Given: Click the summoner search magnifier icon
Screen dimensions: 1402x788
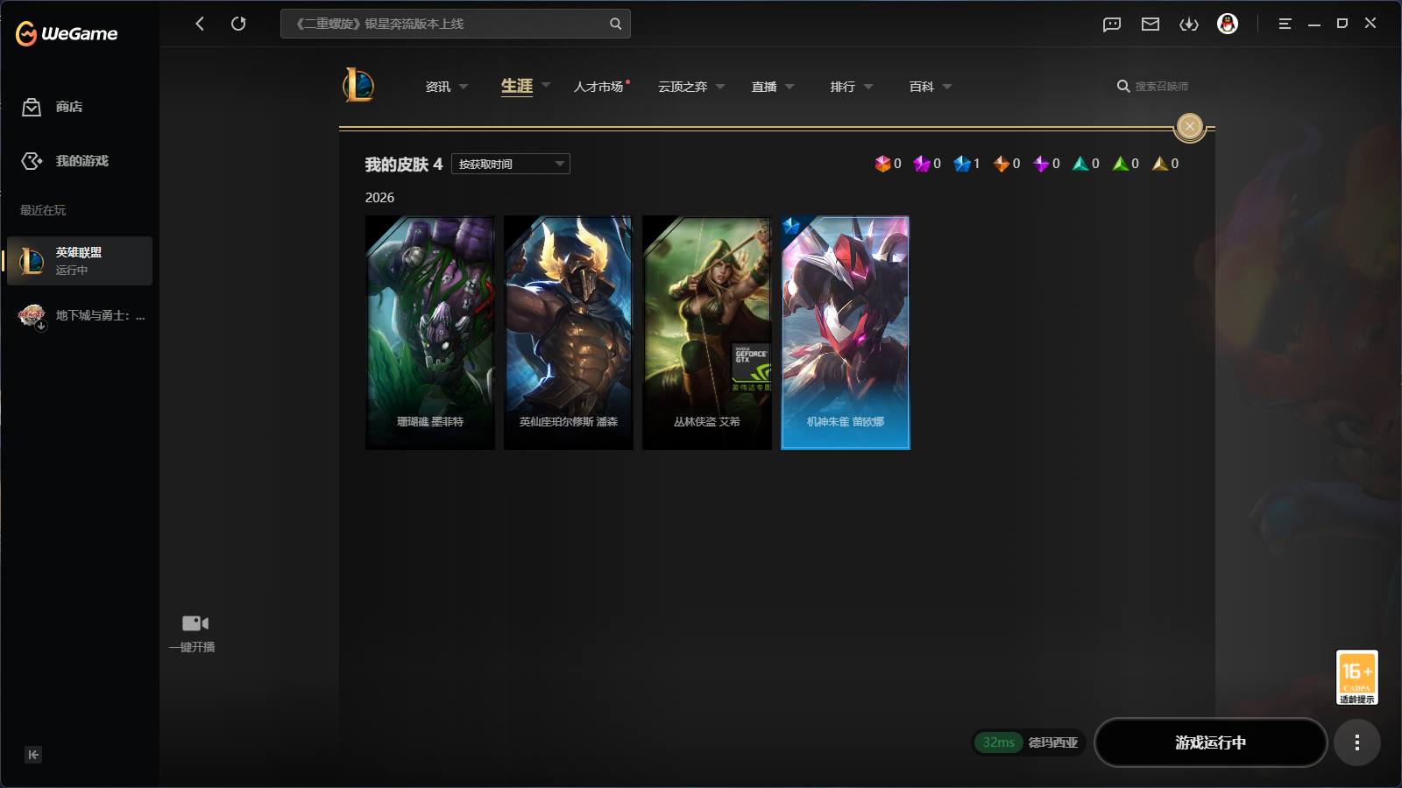Looking at the screenshot, I should 1122,86.
